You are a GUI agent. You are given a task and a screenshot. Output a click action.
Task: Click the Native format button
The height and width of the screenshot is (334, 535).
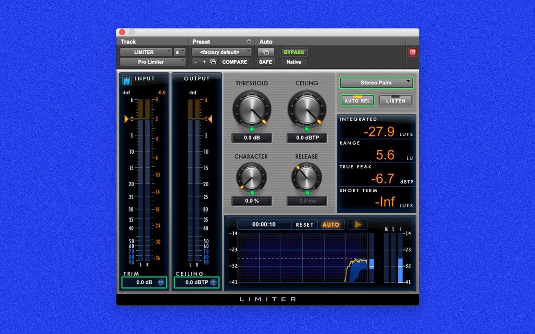294,62
